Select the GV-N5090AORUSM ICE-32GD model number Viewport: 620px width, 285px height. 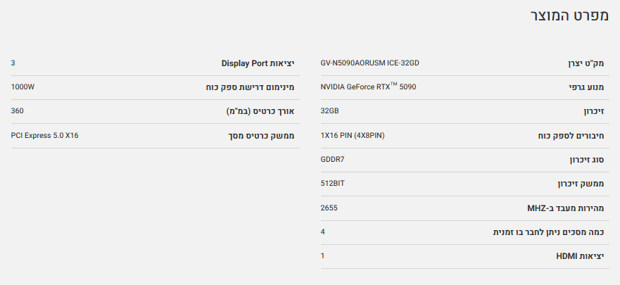click(x=369, y=63)
